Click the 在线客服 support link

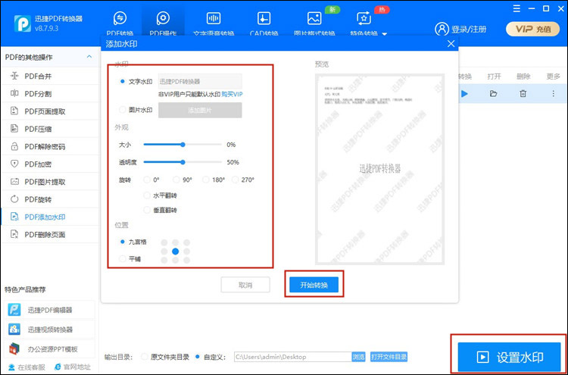click(x=27, y=367)
